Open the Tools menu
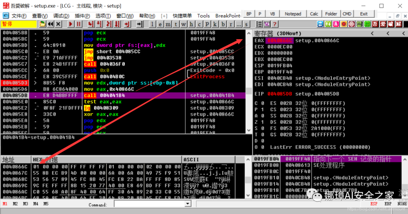 204,16
